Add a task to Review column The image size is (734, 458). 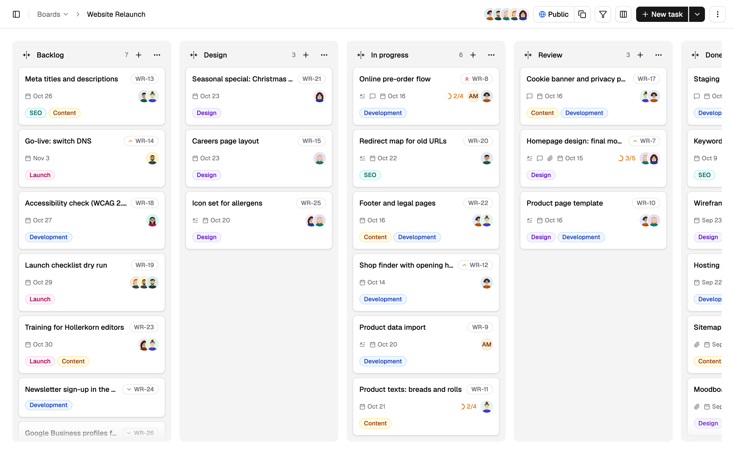coord(640,55)
